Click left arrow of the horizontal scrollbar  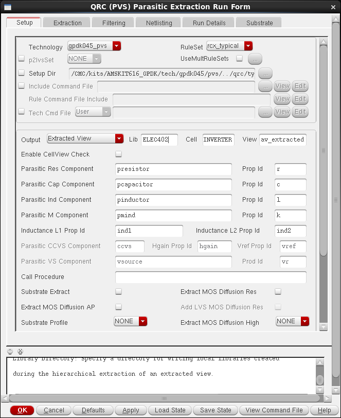click(x=5, y=398)
